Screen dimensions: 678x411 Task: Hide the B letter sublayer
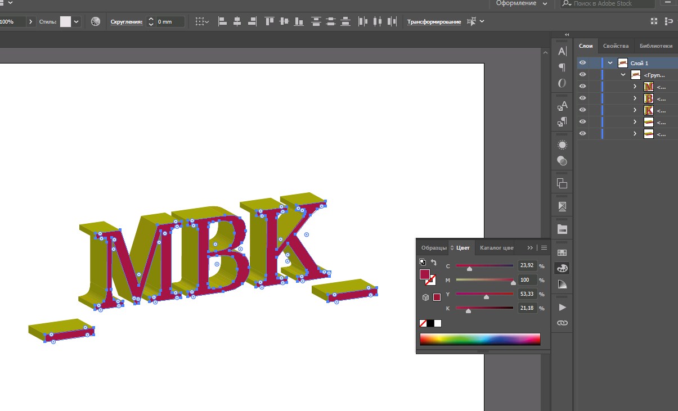pyautogui.click(x=582, y=98)
